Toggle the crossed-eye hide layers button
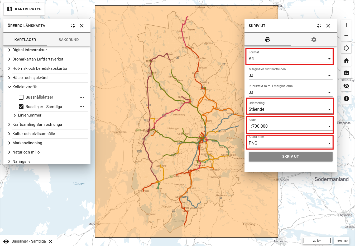355x246 pixels. click(x=346, y=86)
